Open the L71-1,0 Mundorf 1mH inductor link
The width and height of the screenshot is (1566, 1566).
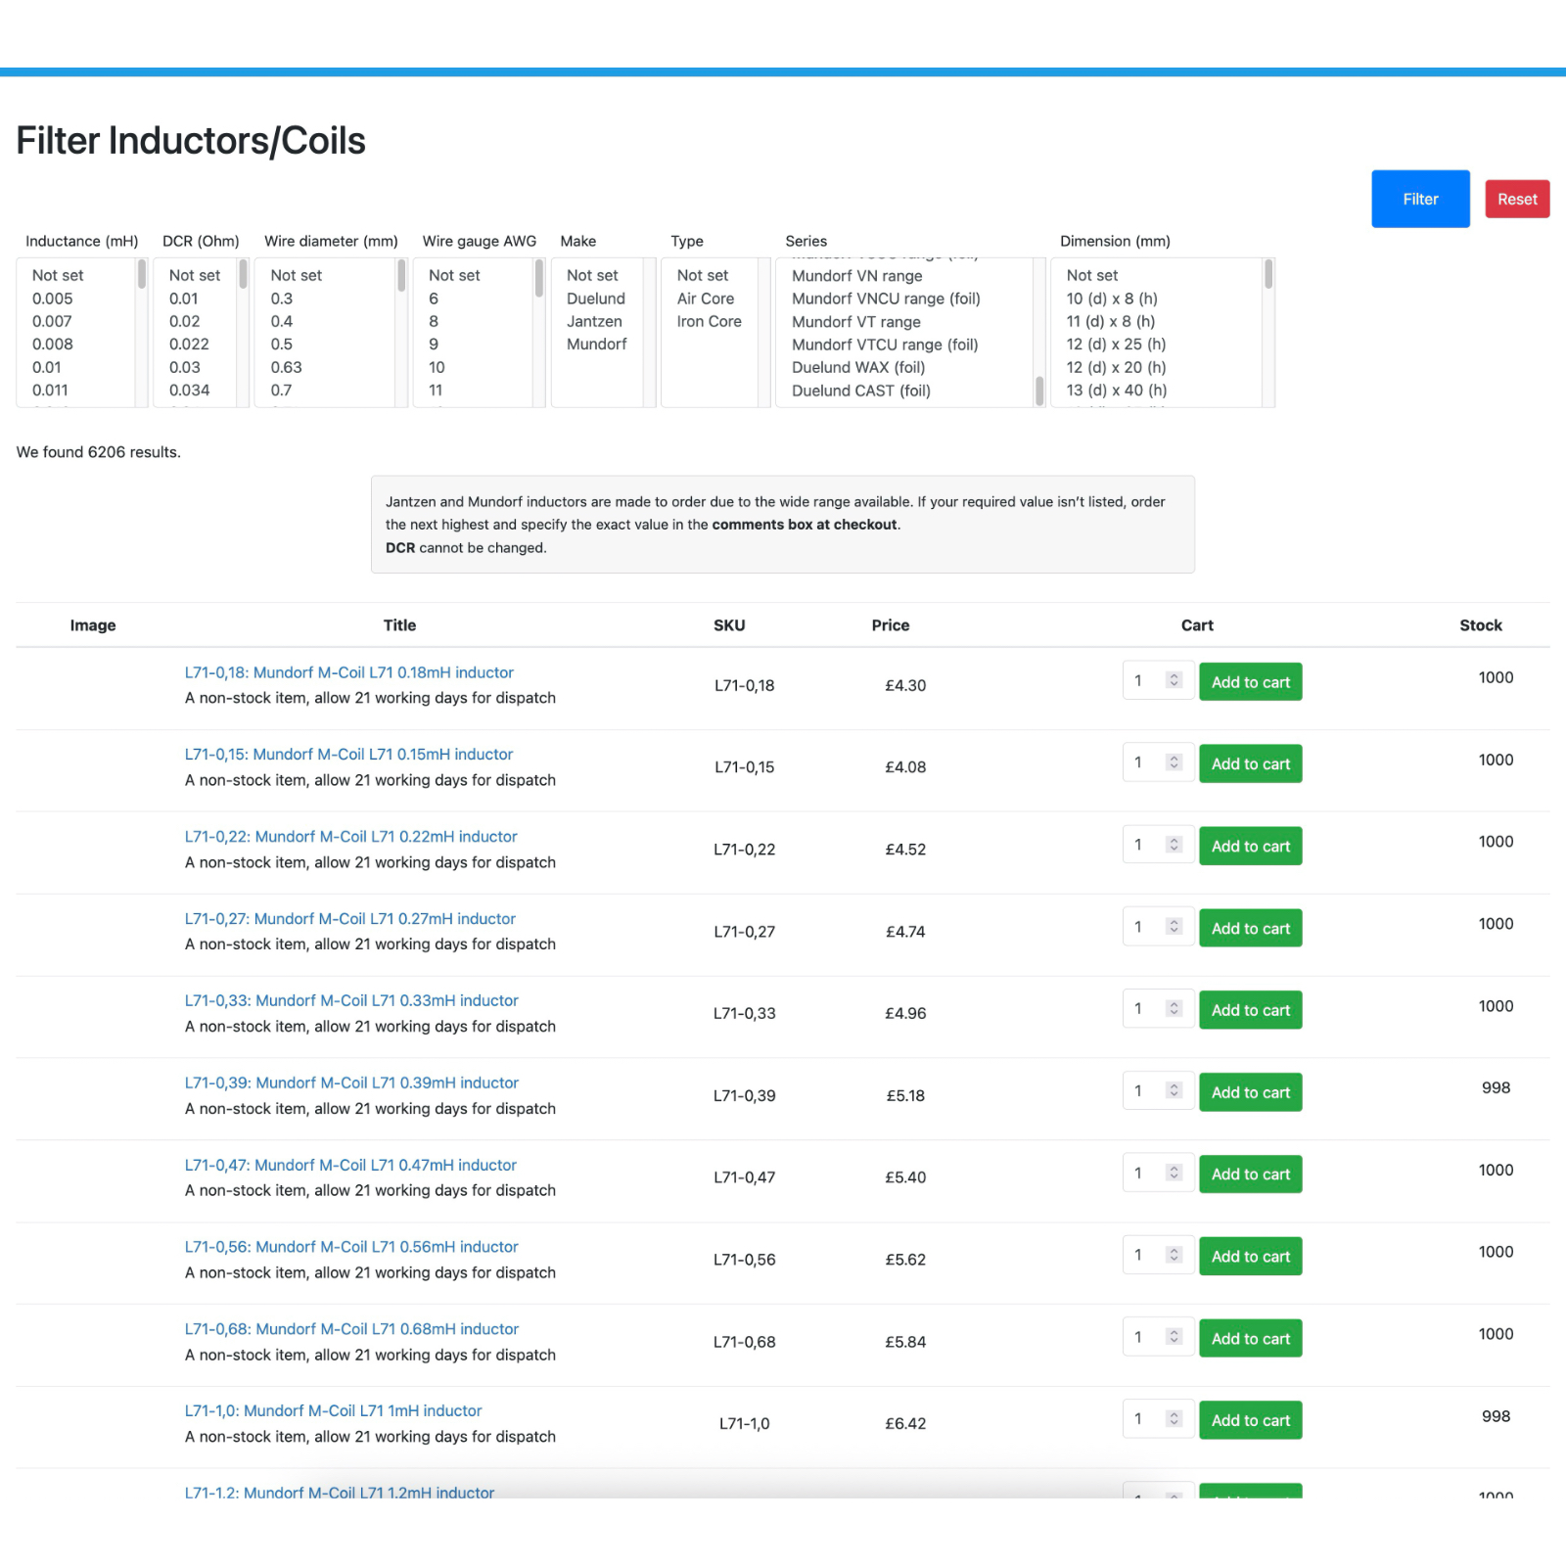pos(333,1410)
